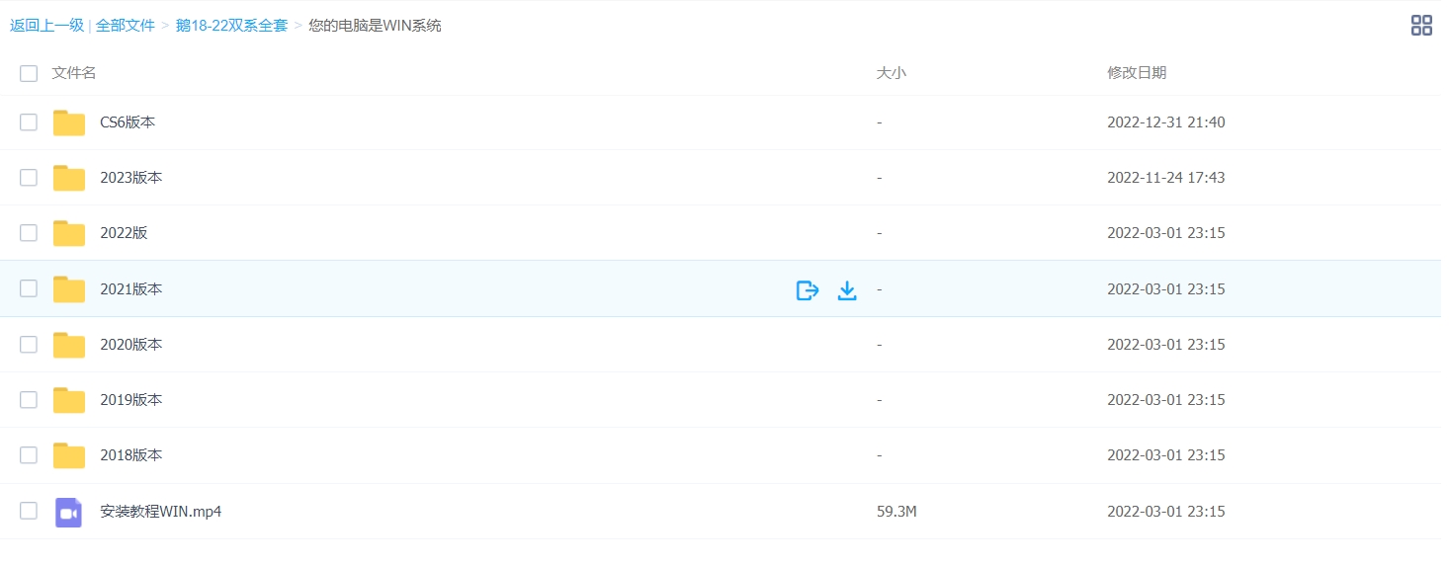
Task: Open the CS6版本 folder icon
Action: click(69, 122)
